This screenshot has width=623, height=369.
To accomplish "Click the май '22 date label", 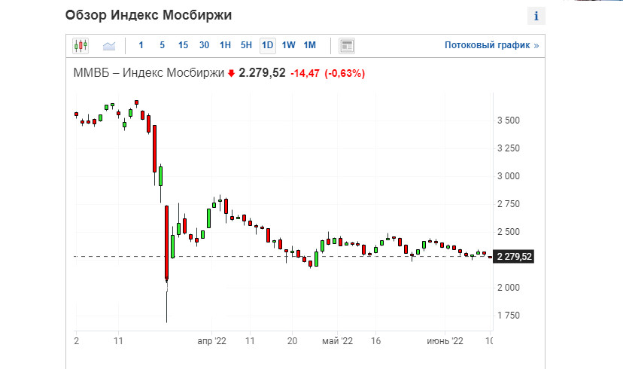I will pos(337,341).
